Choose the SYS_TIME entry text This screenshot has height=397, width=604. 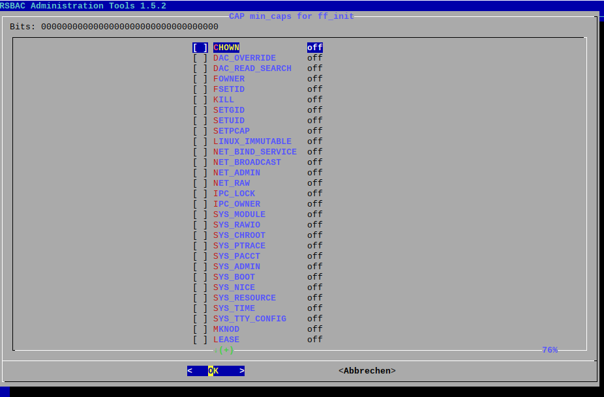(x=234, y=308)
